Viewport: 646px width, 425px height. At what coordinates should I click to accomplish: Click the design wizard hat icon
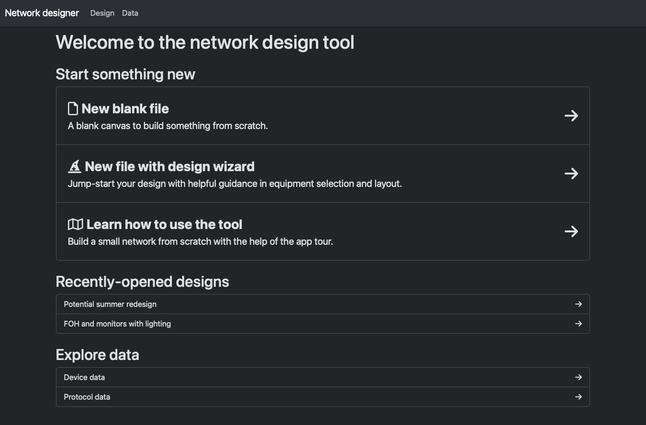click(x=75, y=166)
